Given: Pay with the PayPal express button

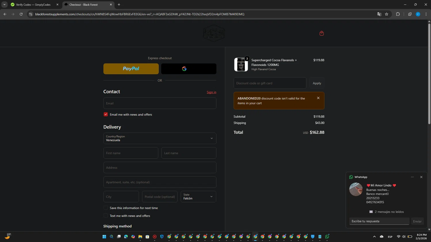Looking at the screenshot, I should [131, 69].
